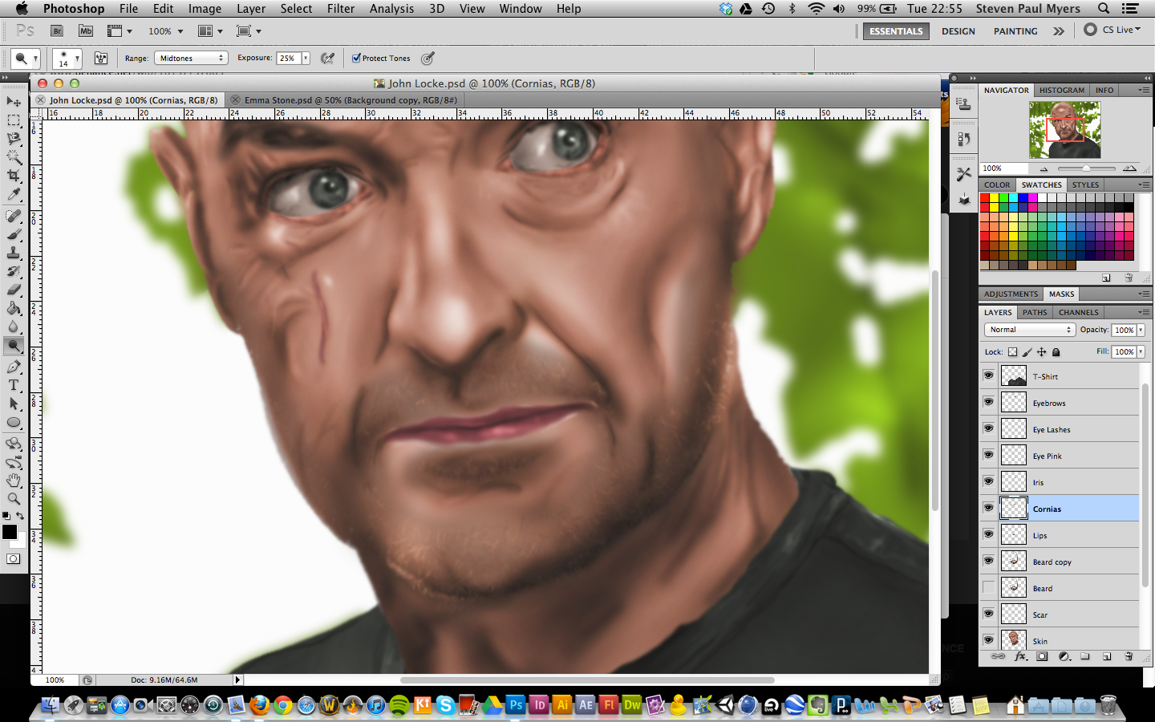Switch to the Histogram tab
The image size is (1155, 722).
(x=1061, y=91)
